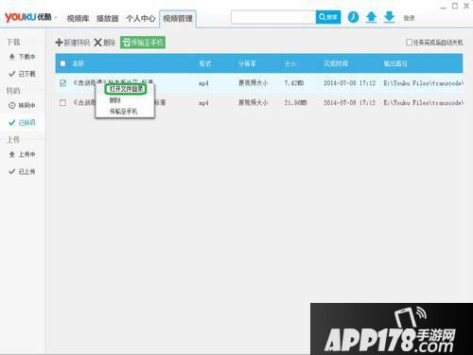Open 已上传 in the sidebar

[23, 171]
